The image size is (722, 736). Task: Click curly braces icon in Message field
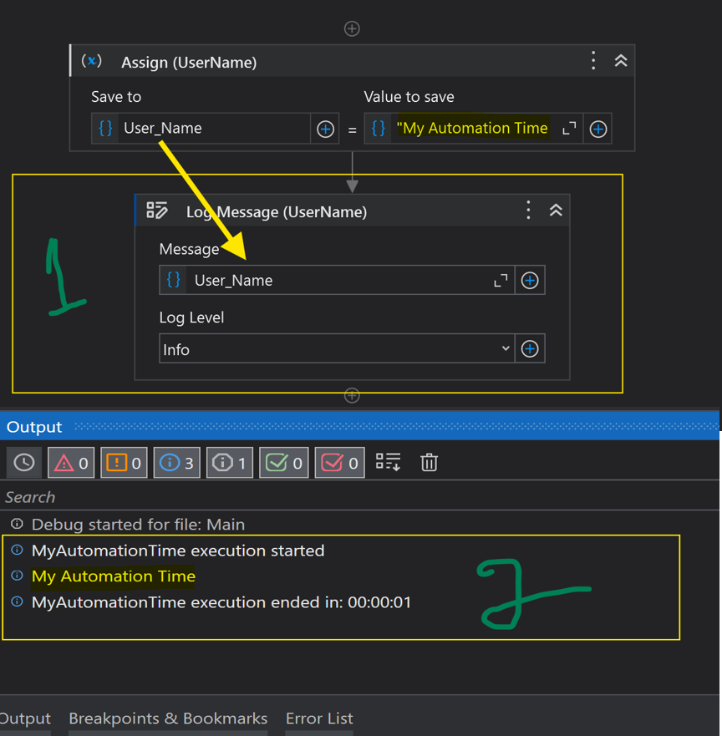click(173, 280)
